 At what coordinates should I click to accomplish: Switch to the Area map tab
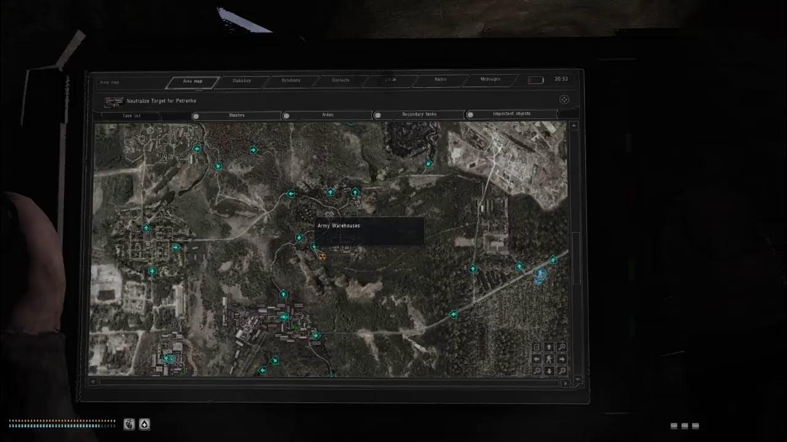192,81
